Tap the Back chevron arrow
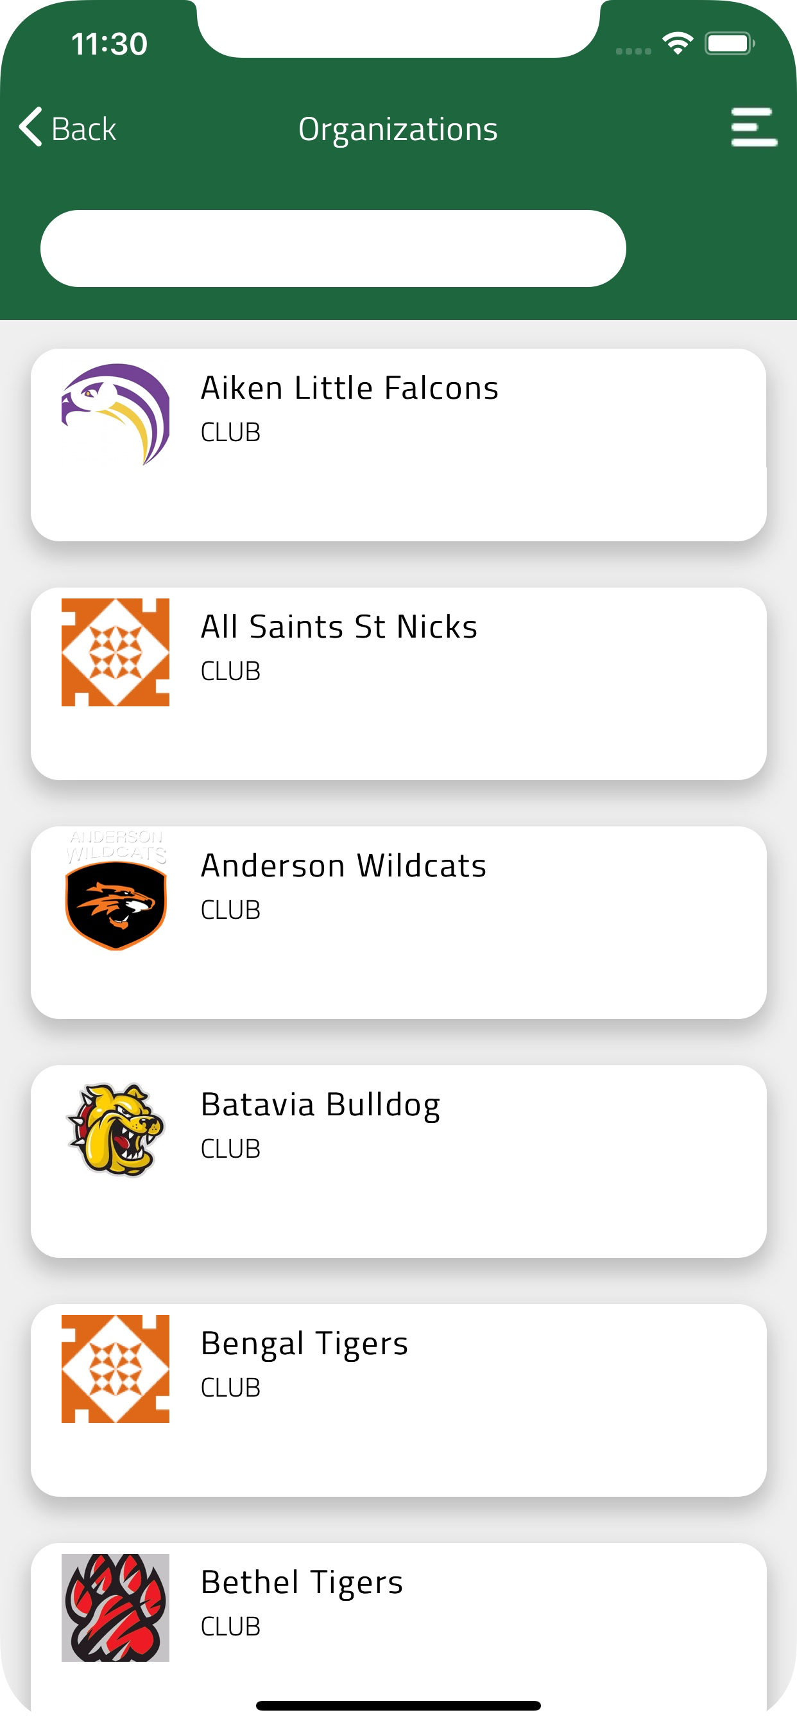The width and height of the screenshot is (797, 1726). coord(31,126)
